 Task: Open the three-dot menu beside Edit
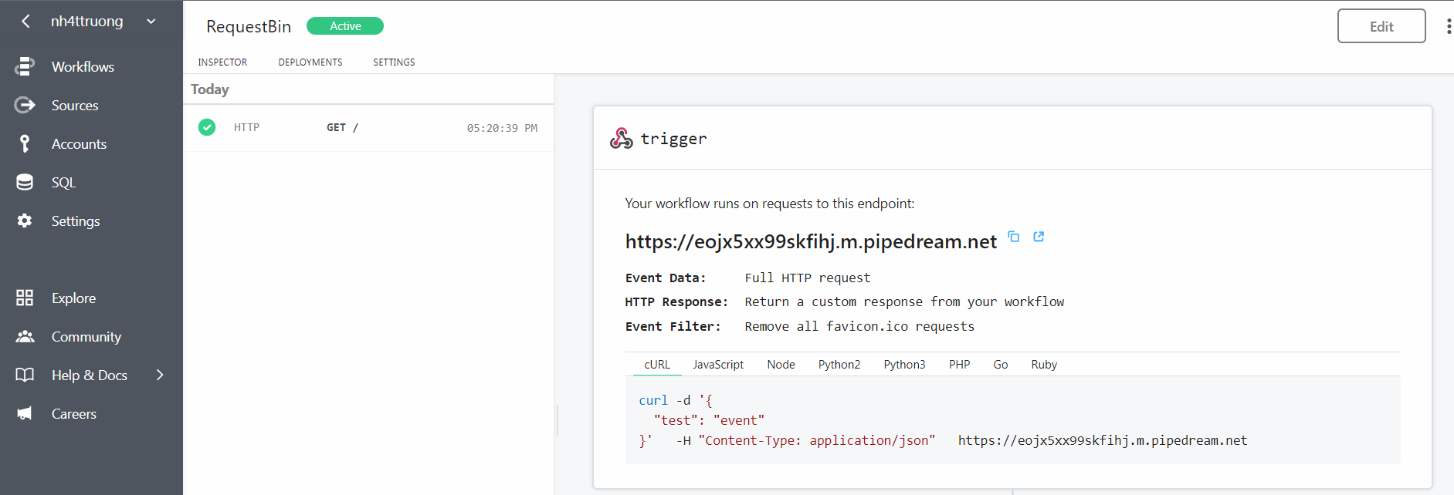(1448, 26)
